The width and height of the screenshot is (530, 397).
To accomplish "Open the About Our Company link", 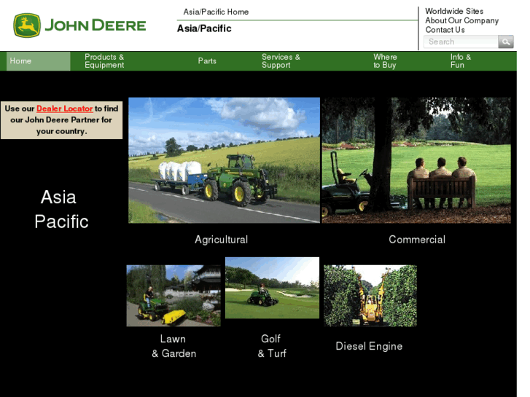I will click(x=461, y=20).
